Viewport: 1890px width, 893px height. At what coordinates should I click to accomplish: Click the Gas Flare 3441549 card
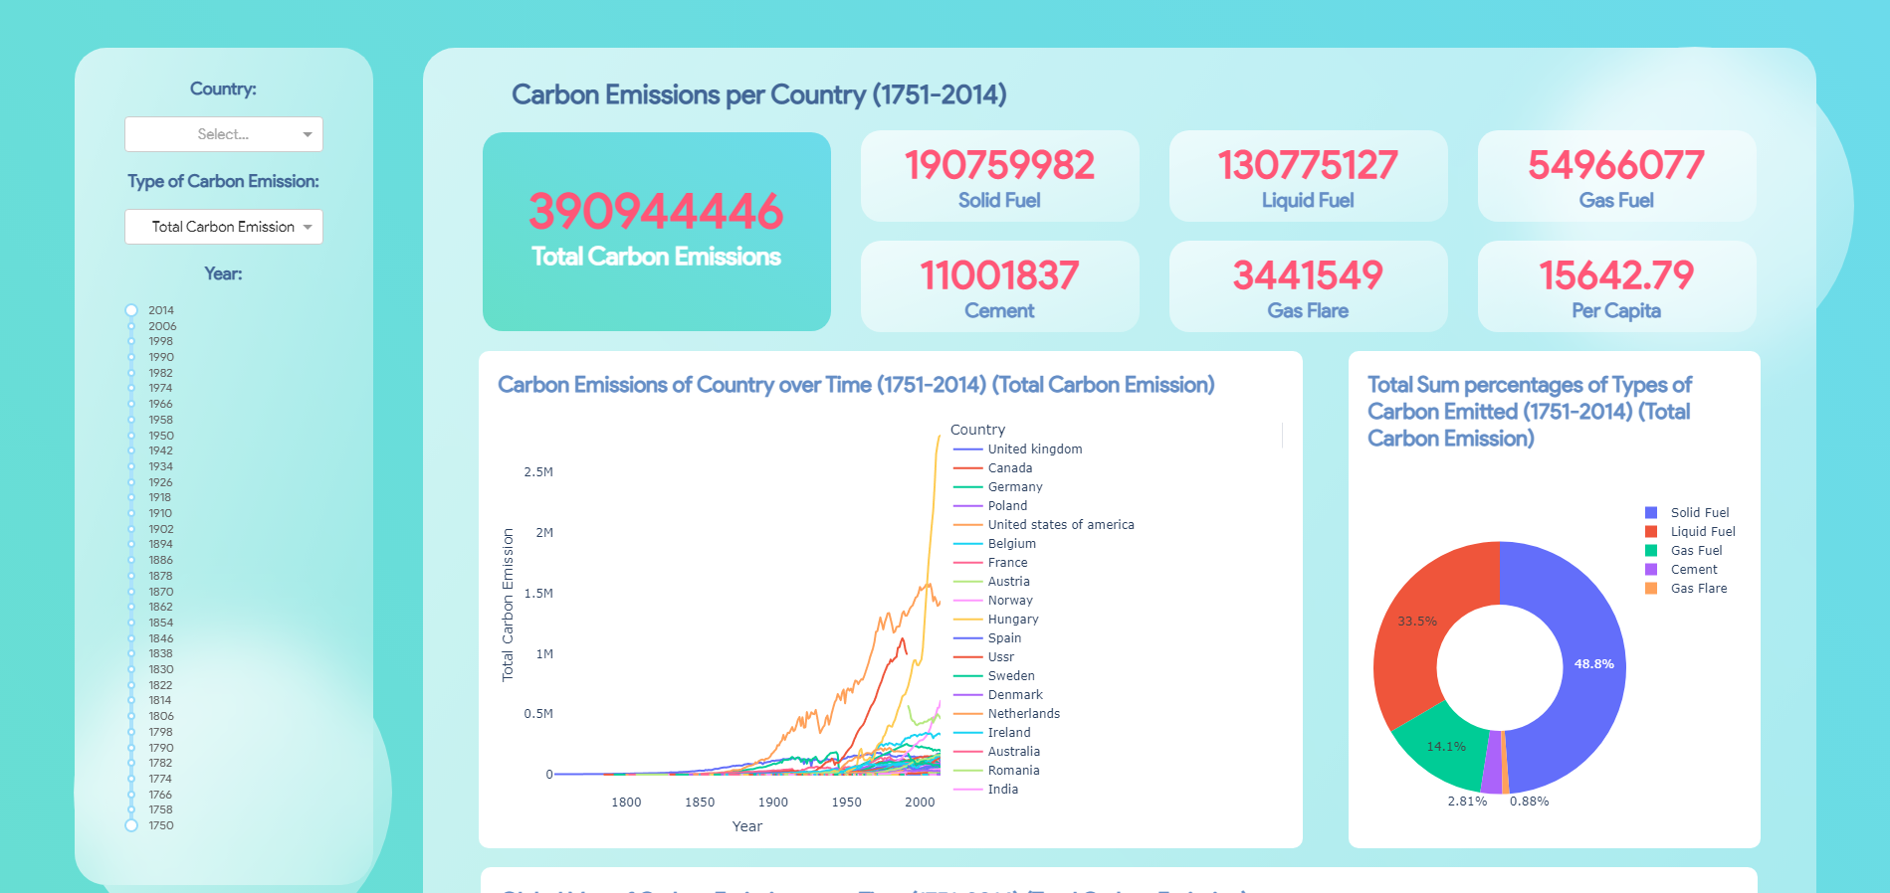coord(1309,286)
